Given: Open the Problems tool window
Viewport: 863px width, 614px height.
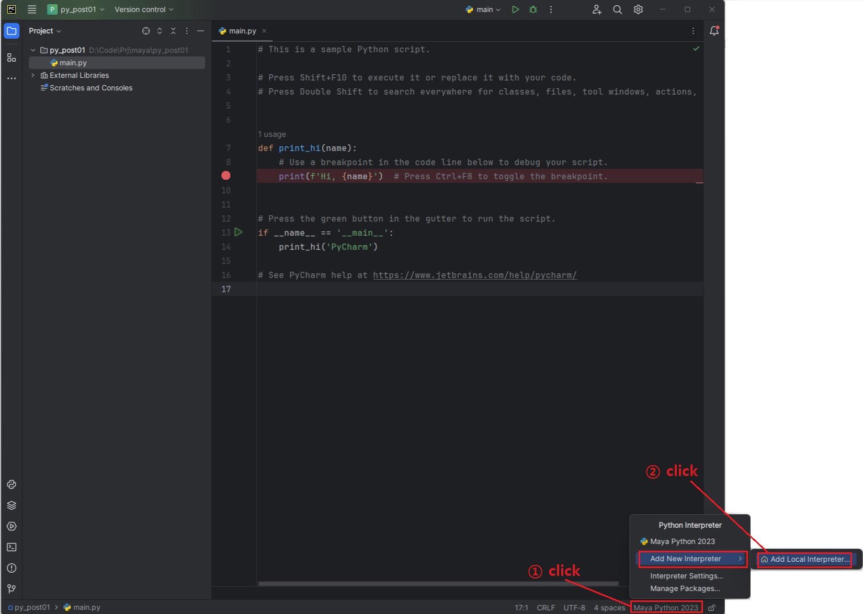Looking at the screenshot, I should [12, 568].
